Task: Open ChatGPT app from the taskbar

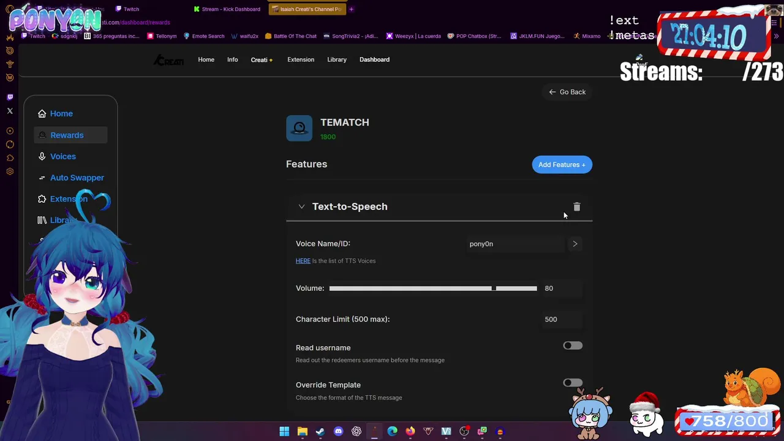Action: pyautogui.click(x=356, y=431)
